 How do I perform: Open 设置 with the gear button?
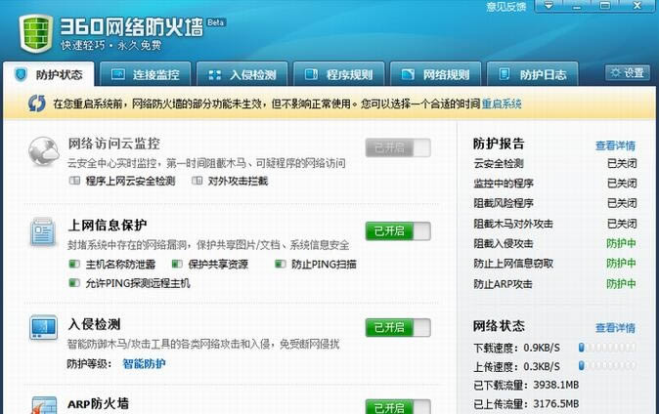pos(627,73)
